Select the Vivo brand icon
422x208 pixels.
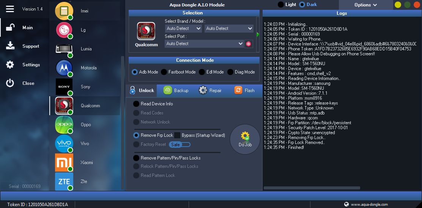coord(64,144)
